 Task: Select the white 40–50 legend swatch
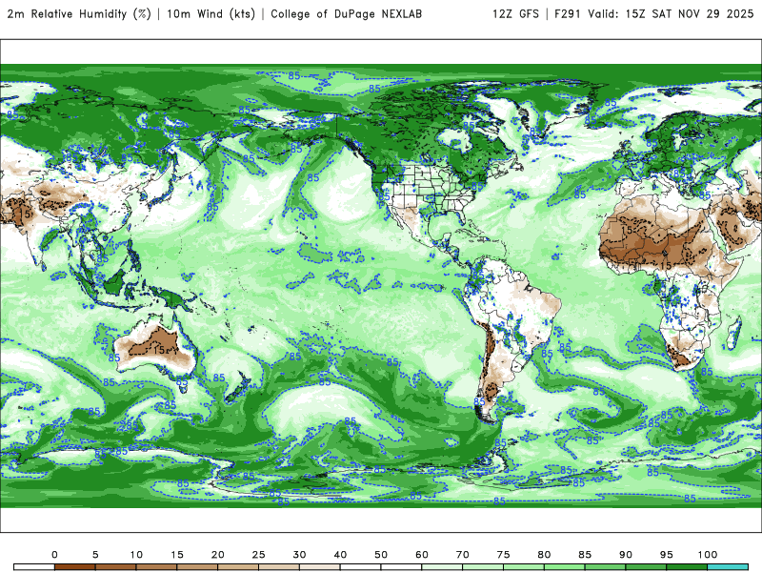tap(361, 567)
